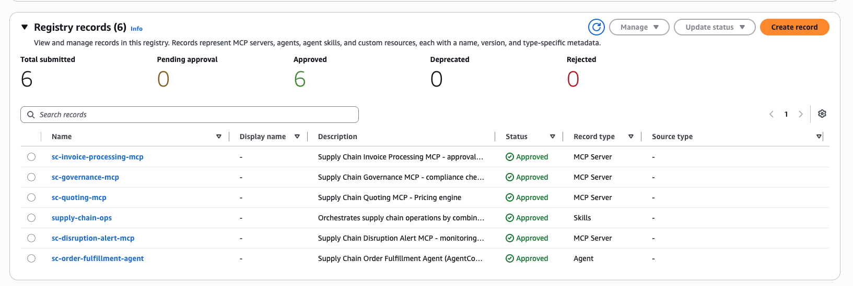The image size is (853, 286).
Task: Sort by Source type column arrow
Action: pos(819,136)
